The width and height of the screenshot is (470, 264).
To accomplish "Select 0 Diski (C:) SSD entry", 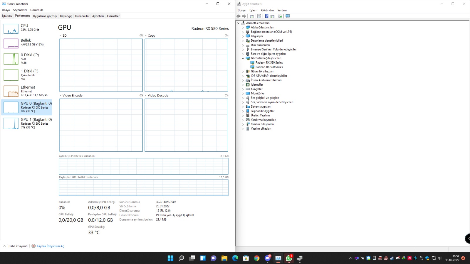I will 27,59.
